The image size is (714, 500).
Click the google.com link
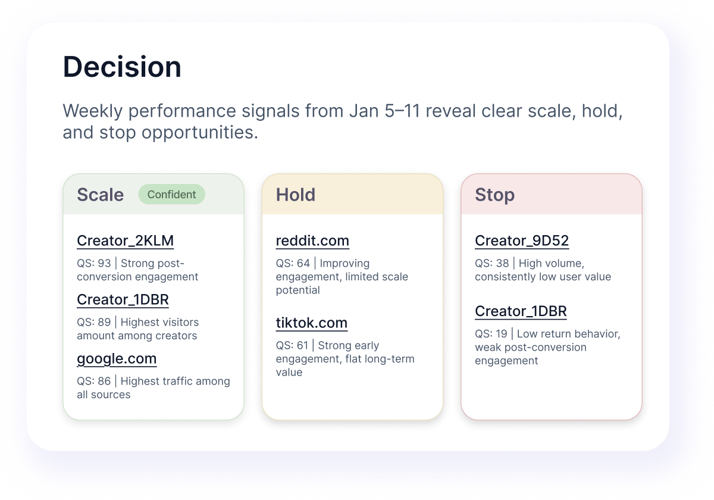[117, 359]
